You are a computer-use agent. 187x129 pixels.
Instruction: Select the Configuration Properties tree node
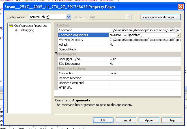(x=31, y=26)
